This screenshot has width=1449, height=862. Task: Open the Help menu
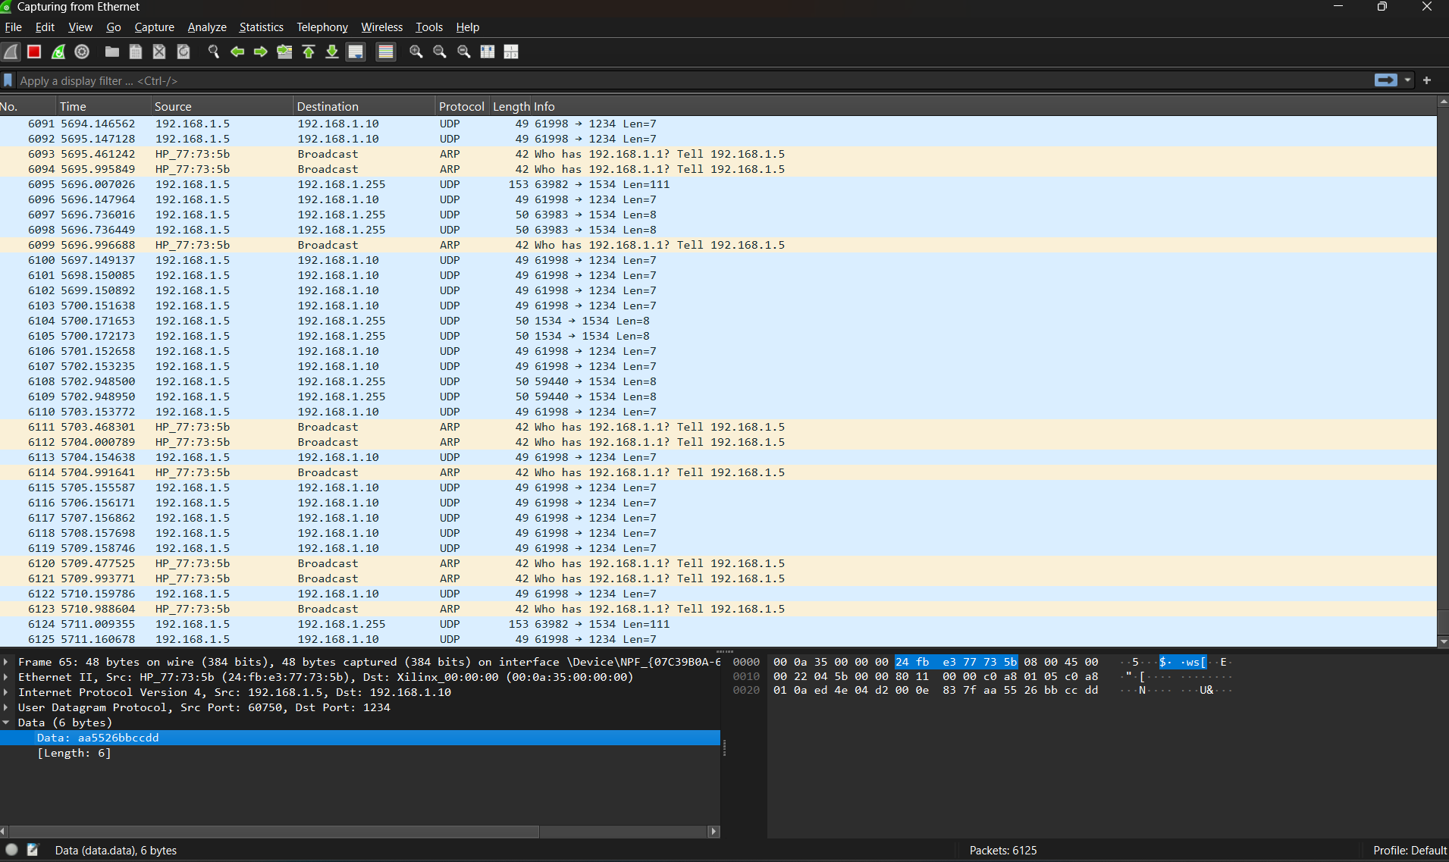pos(468,27)
